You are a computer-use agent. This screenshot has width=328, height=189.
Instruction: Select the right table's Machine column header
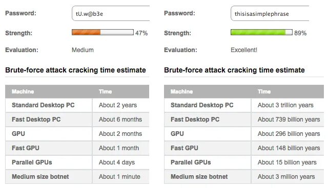click(181, 91)
